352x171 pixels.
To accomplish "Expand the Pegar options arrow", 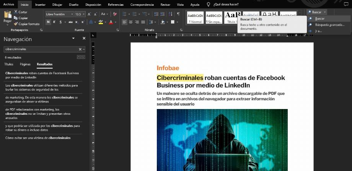I will click(x=8, y=24).
